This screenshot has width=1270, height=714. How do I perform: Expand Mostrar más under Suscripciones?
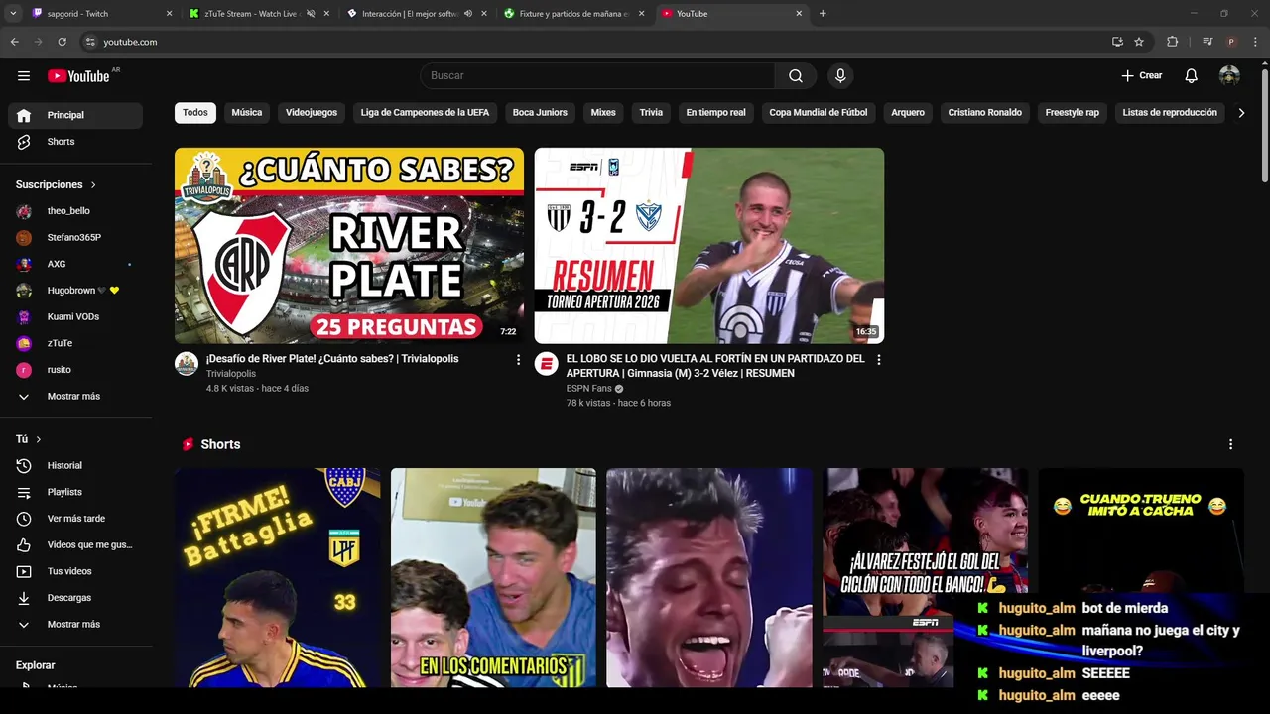coord(75,396)
